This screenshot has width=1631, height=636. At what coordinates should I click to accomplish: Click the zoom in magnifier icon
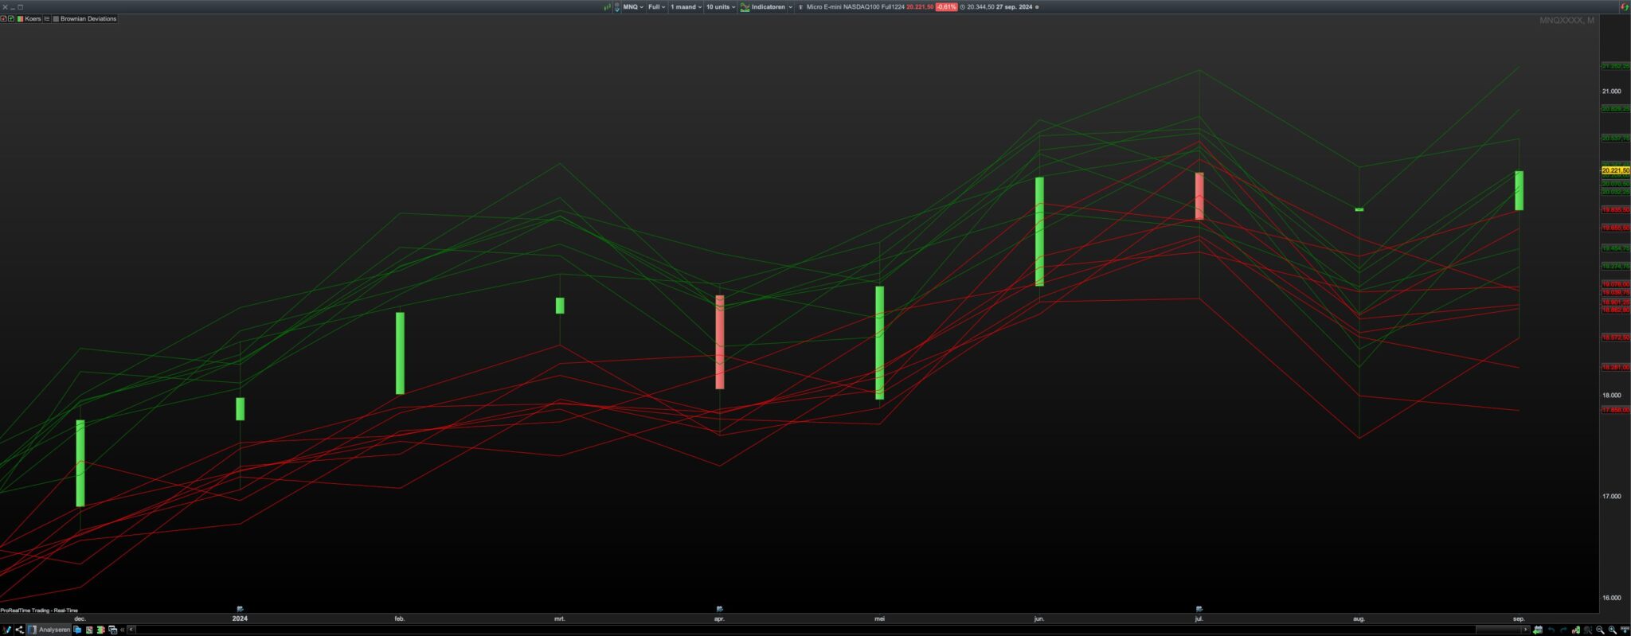pos(1613,630)
